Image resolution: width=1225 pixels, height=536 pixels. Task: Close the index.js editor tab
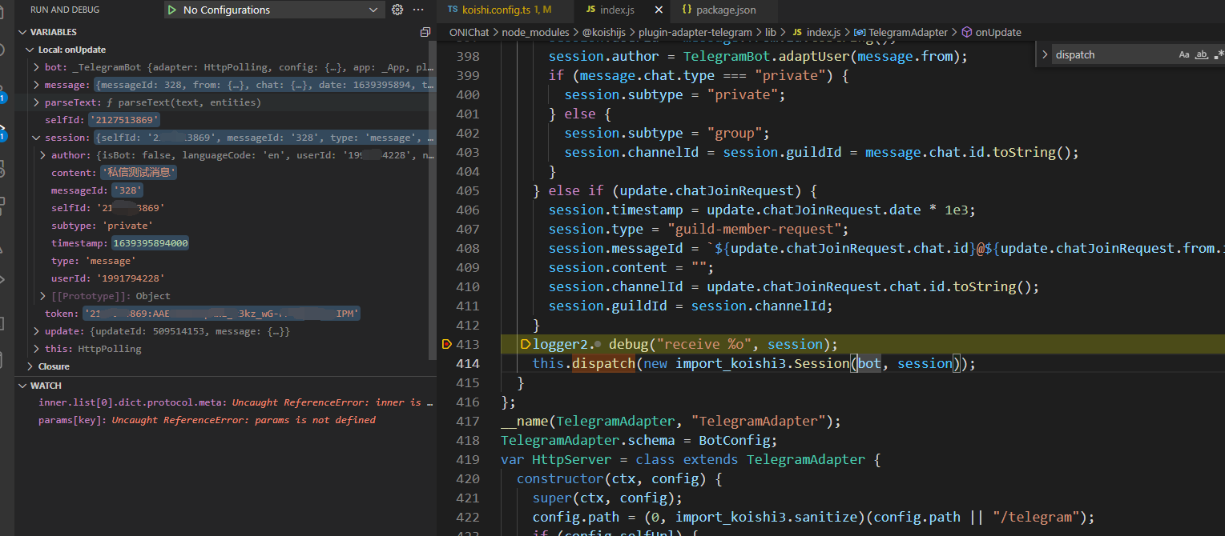[x=659, y=10]
